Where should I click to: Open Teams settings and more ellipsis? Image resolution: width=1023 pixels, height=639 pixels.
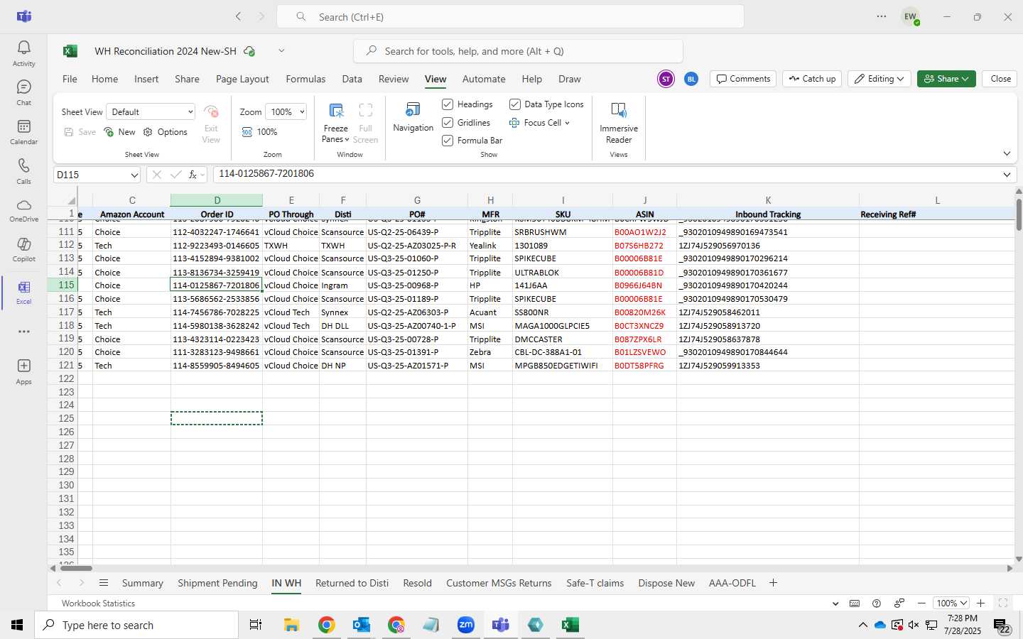pyautogui.click(x=882, y=16)
